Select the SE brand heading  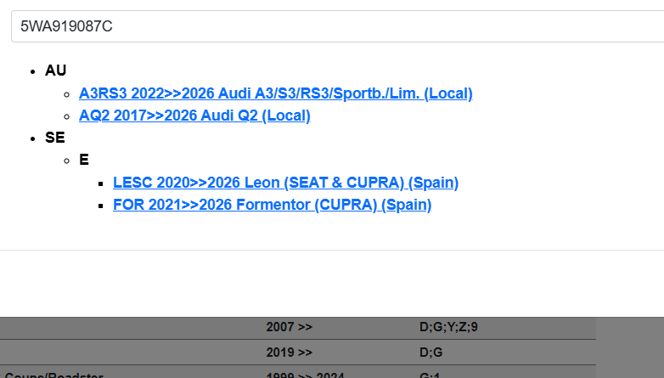click(x=54, y=138)
